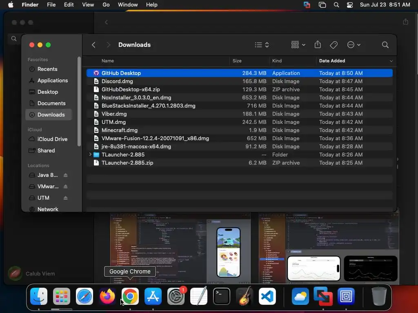Launch Google Chrome from the Dock
This screenshot has height=313, width=418.
[130, 296]
